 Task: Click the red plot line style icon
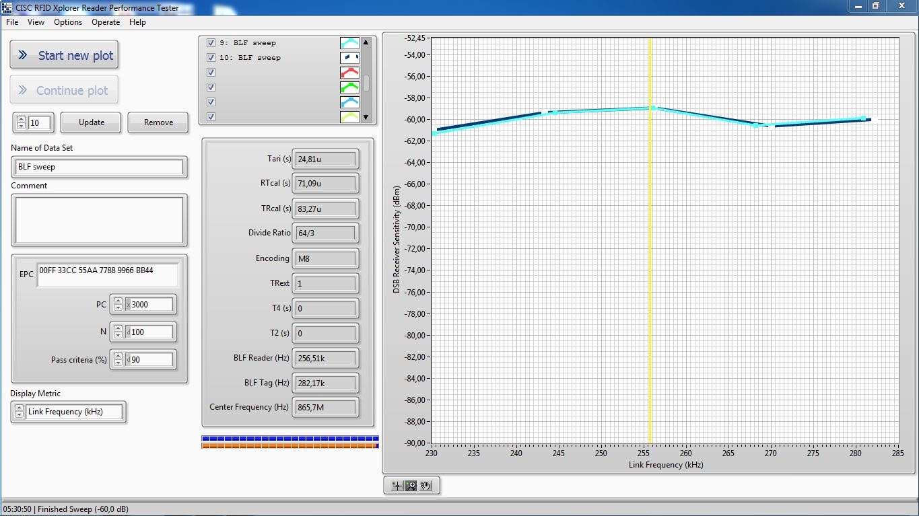pyautogui.click(x=349, y=73)
